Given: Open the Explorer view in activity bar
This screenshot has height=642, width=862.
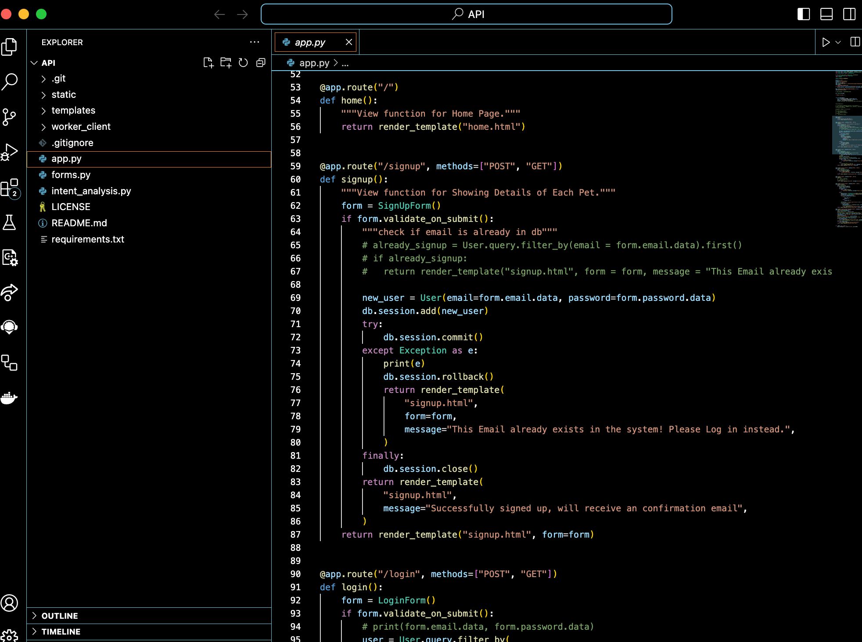Looking at the screenshot, I should click(10, 46).
